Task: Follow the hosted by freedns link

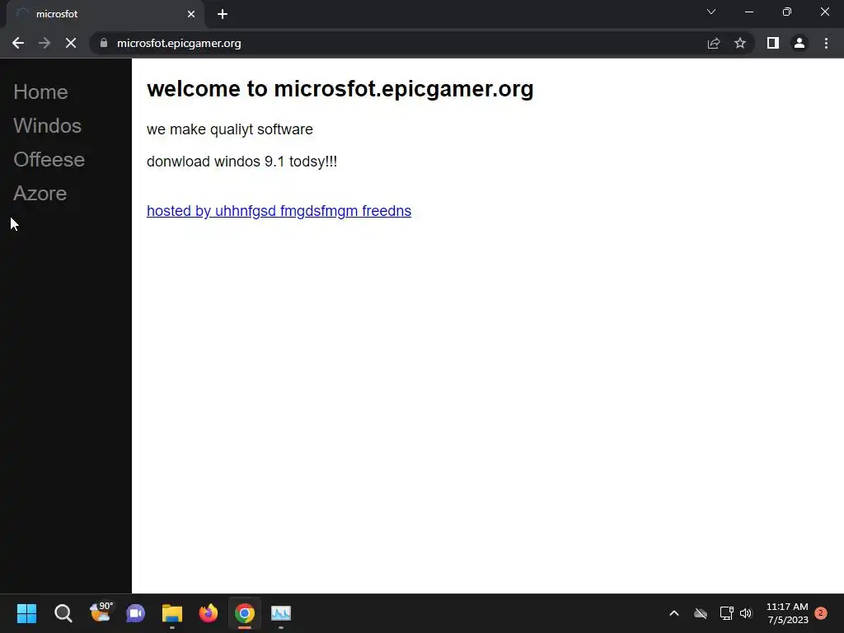Action: pyautogui.click(x=279, y=211)
